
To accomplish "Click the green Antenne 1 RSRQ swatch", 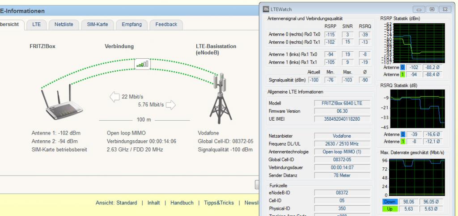I will click(403, 142).
